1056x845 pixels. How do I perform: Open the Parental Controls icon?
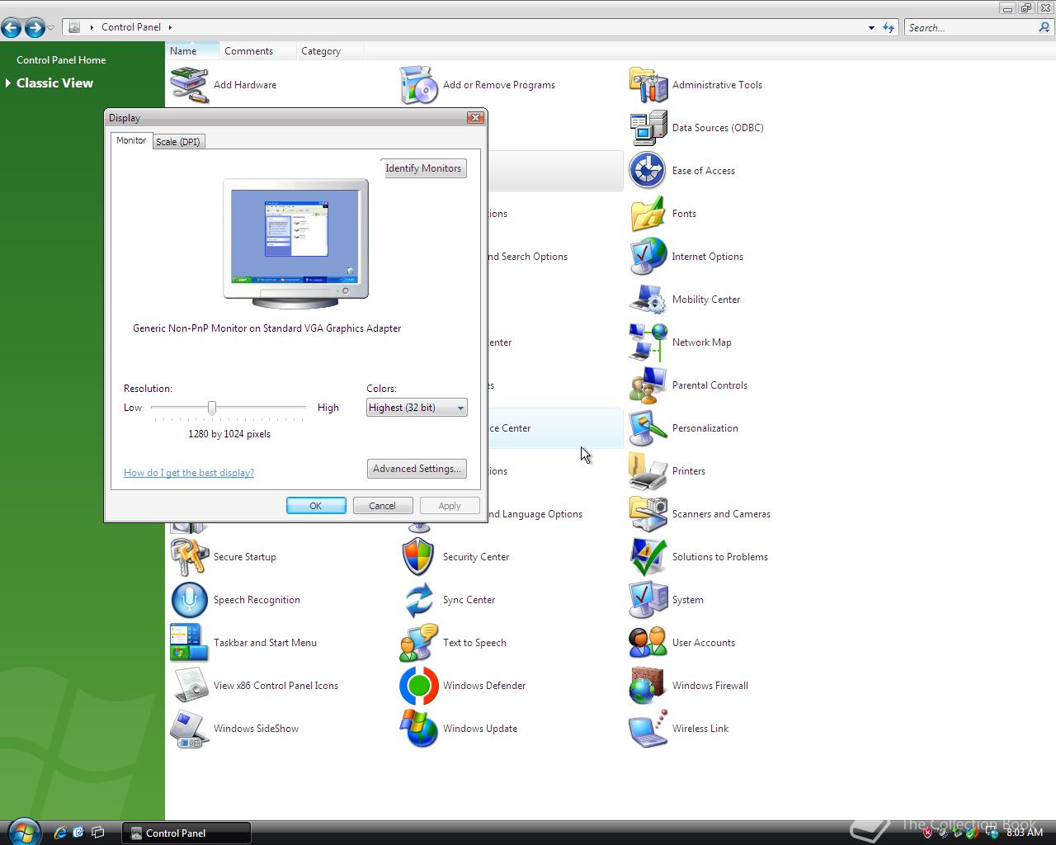[x=648, y=385]
